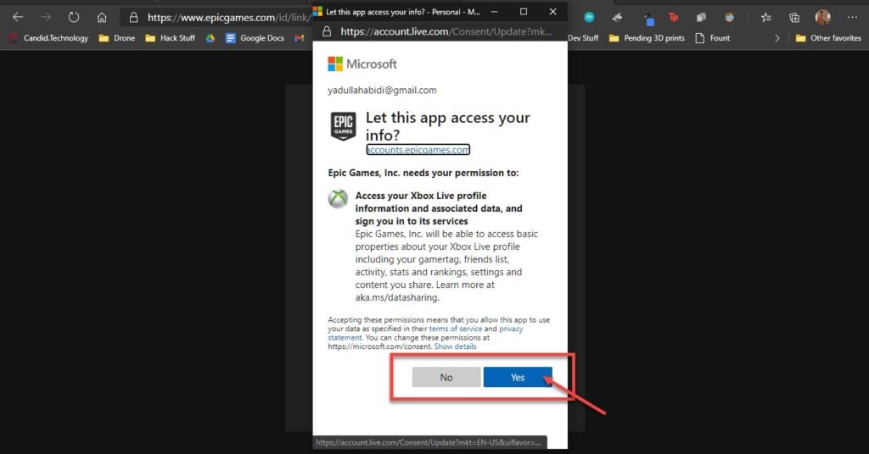Expand the favorites bar overflow chevron
The width and height of the screenshot is (869, 454).
tap(777, 38)
